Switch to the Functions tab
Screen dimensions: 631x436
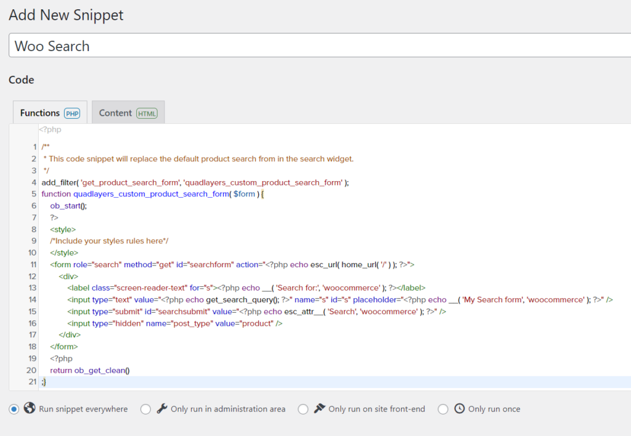(50, 113)
